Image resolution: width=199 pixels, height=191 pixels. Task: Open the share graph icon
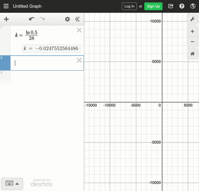171,6
